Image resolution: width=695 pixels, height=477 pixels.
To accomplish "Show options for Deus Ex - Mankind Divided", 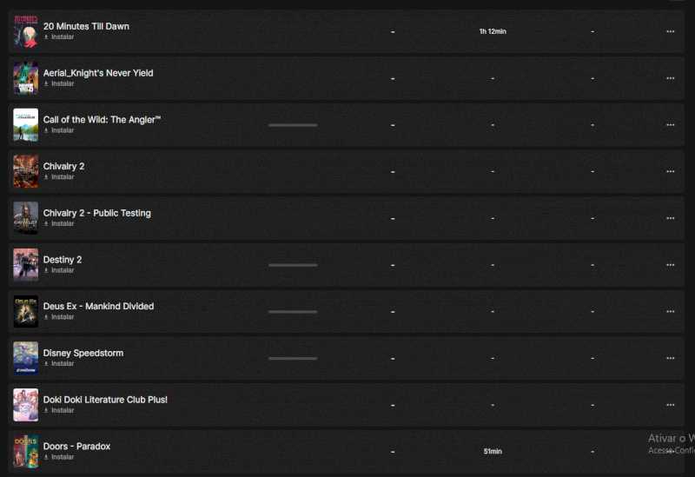I will 670,312.
